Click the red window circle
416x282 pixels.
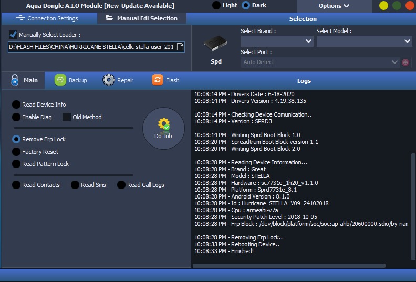(x=410, y=6)
